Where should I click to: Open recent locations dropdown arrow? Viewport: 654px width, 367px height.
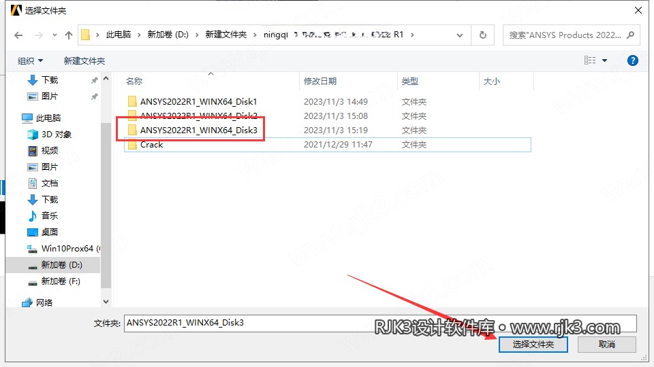click(x=54, y=35)
